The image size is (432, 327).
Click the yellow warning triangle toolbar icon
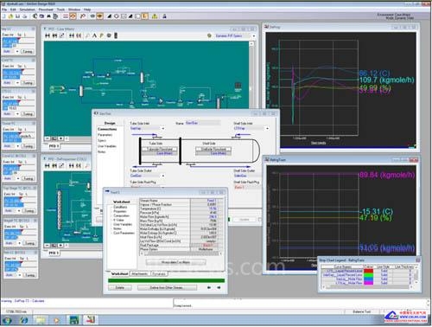click(x=155, y=16)
